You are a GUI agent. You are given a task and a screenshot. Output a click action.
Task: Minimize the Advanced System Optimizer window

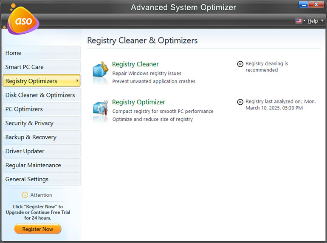(304, 5)
